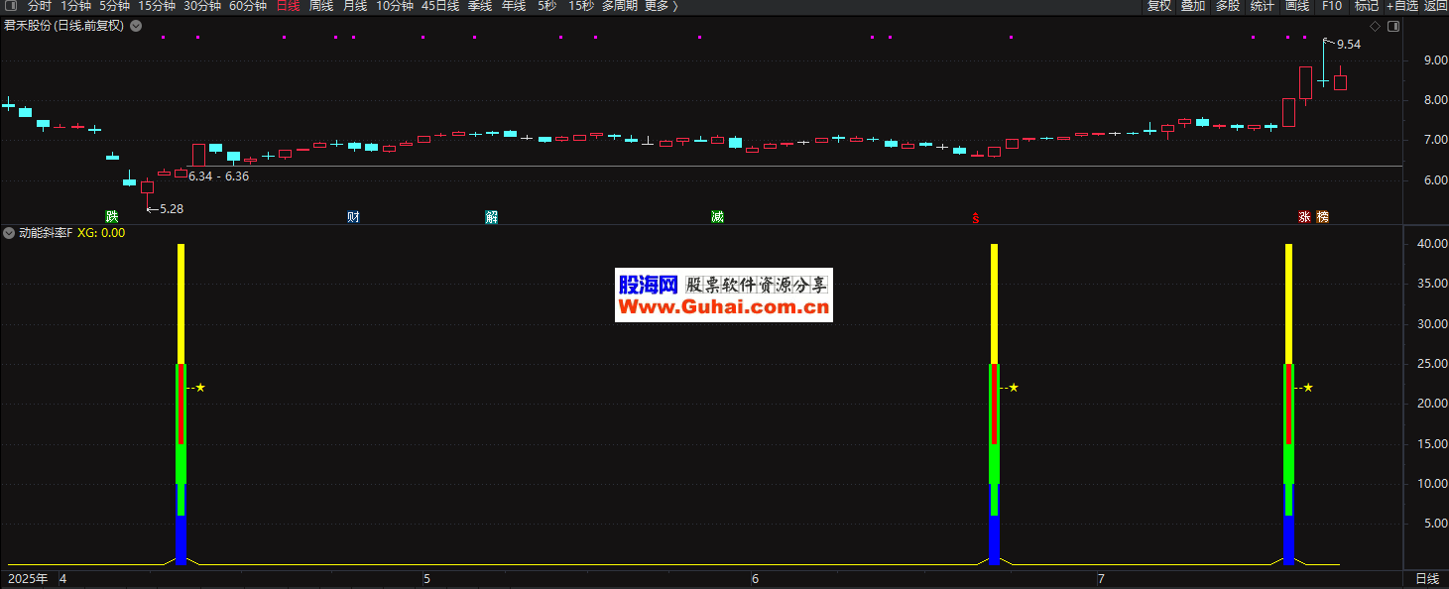Click the month 7 label on time axis
The image size is (1449, 589).
[1101, 578]
